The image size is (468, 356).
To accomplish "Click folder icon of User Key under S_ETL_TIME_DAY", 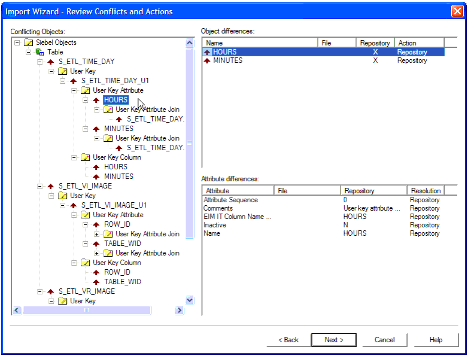I will pos(62,71).
